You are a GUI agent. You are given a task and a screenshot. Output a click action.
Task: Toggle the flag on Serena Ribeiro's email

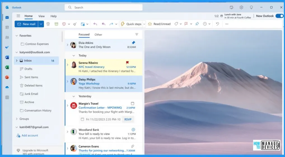tap(127, 63)
